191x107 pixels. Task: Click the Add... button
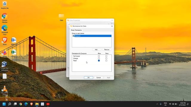click(97, 50)
